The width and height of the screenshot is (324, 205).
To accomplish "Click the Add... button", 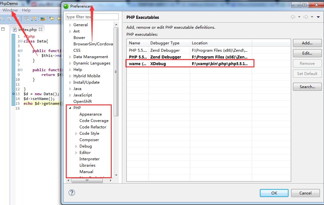I will point(307,43).
